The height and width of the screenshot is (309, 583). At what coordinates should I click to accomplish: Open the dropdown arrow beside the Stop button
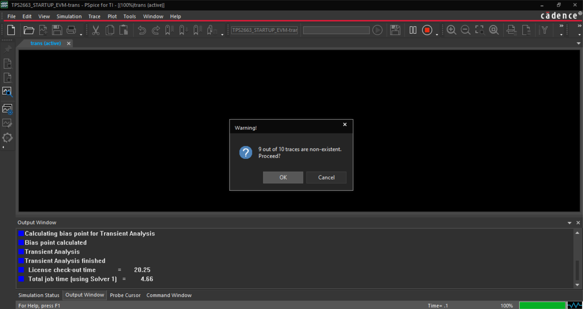(437, 35)
